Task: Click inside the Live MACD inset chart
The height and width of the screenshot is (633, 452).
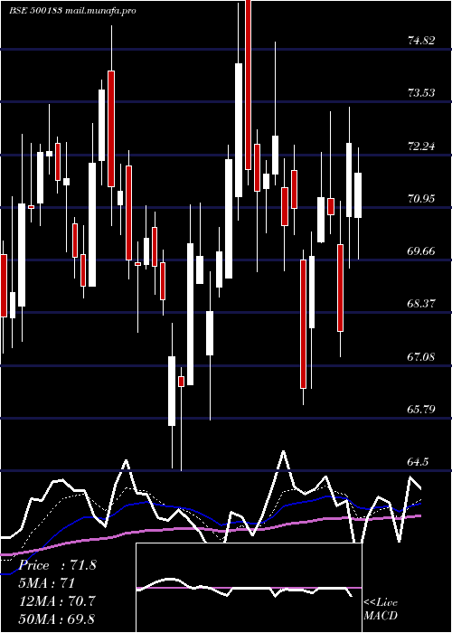Action: click(249, 588)
